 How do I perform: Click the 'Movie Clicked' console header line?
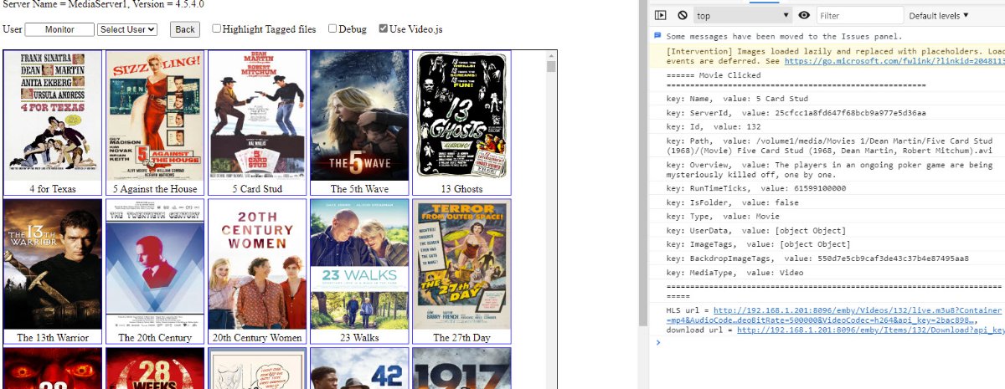click(x=714, y=75)
